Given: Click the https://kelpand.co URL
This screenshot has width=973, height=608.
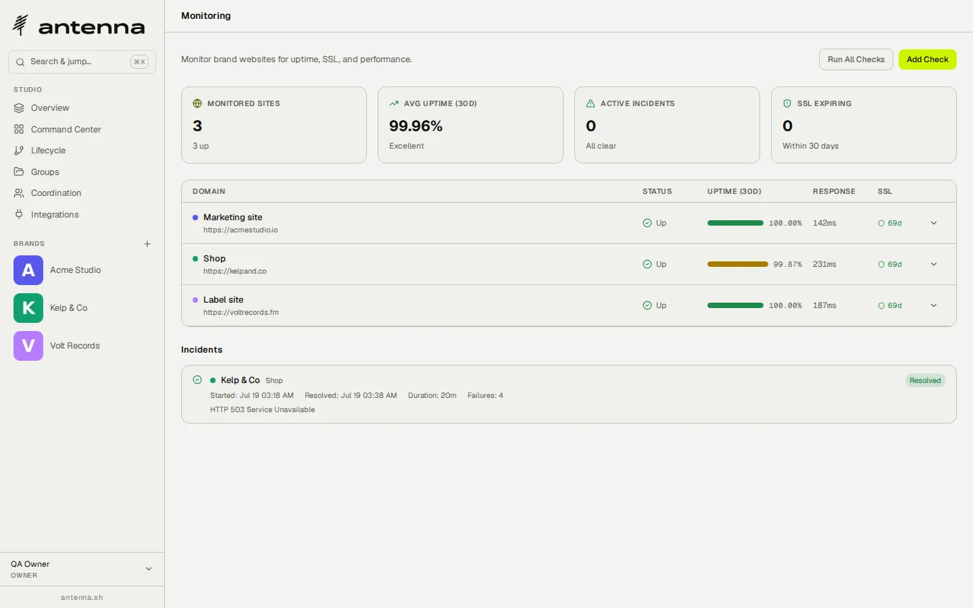Looking at the screenshot, I should [x=234, y=271].
